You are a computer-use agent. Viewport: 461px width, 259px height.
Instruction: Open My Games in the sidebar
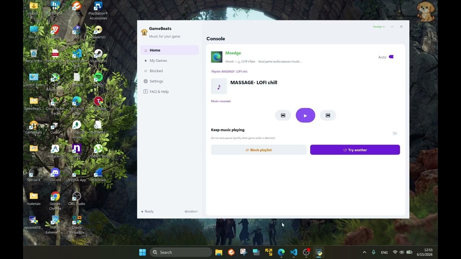(x=169, y=61)
